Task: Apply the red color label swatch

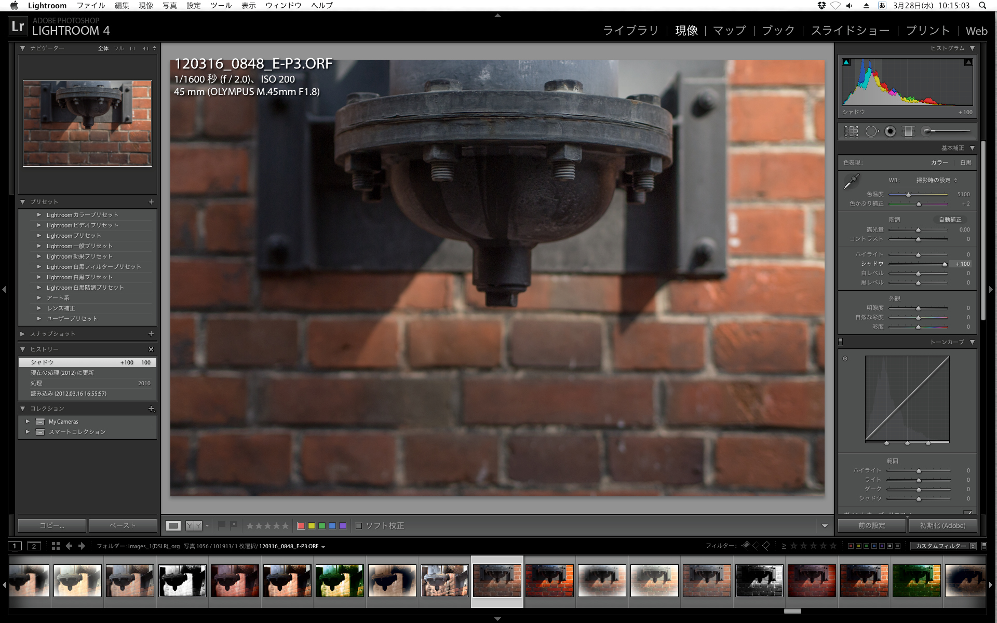Action: tap(301, 526)
